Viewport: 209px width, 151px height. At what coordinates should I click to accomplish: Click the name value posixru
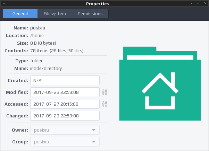37,28
